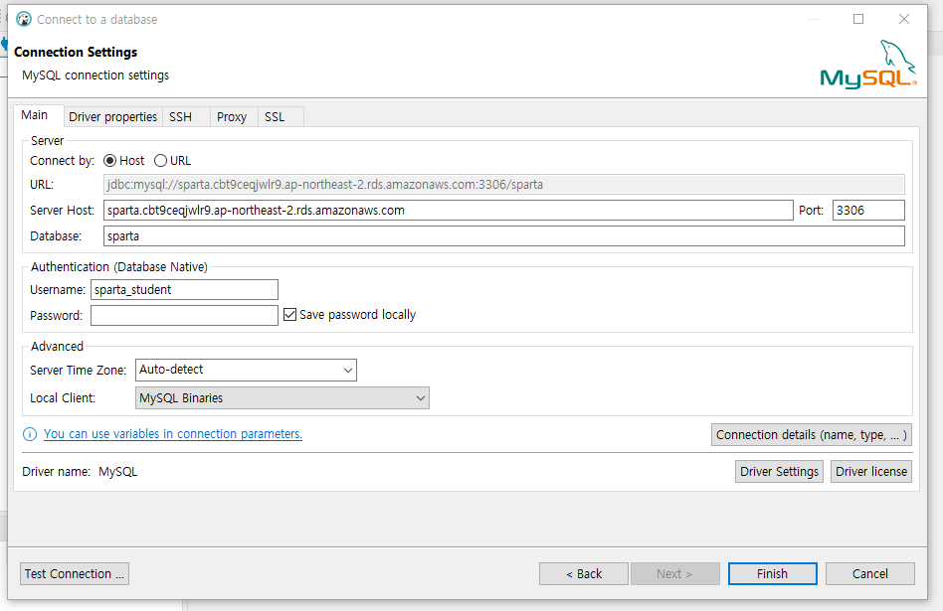The image size is (943, 611).
Task: Open Driver Settings
Action: click(779, 472)
